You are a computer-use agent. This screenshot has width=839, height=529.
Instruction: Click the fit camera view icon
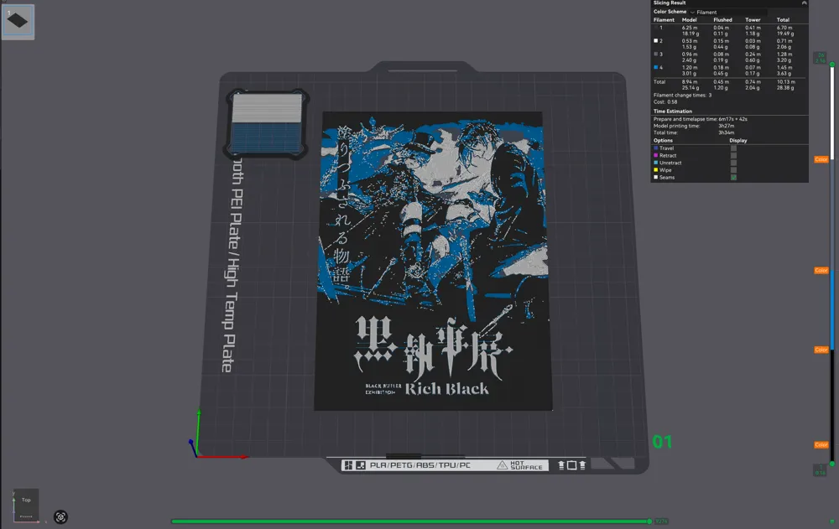(x=60, y=517)
